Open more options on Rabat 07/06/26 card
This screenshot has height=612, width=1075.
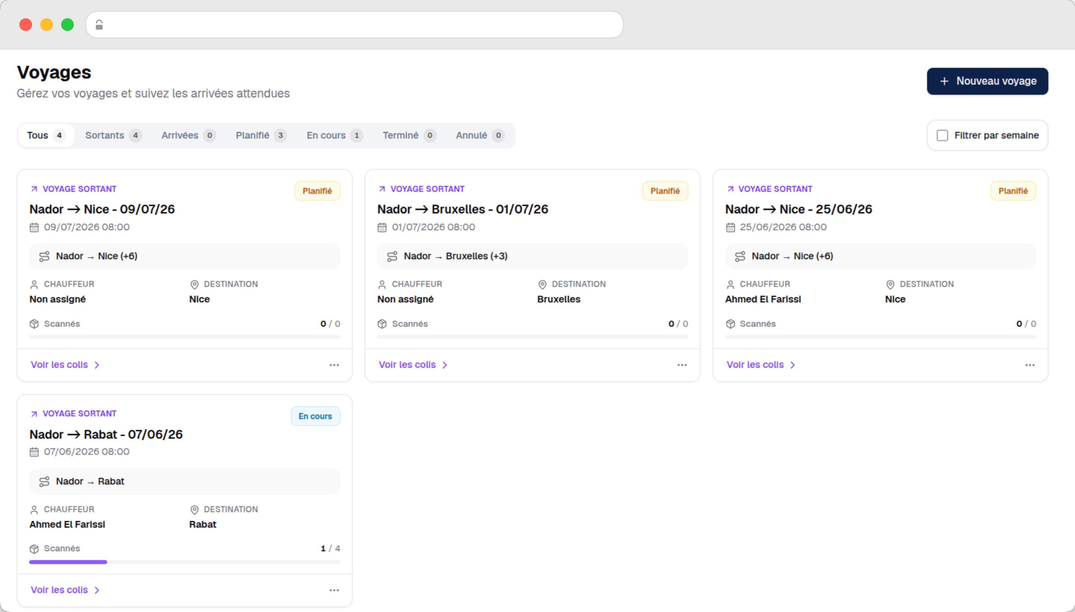coord(334,590)
